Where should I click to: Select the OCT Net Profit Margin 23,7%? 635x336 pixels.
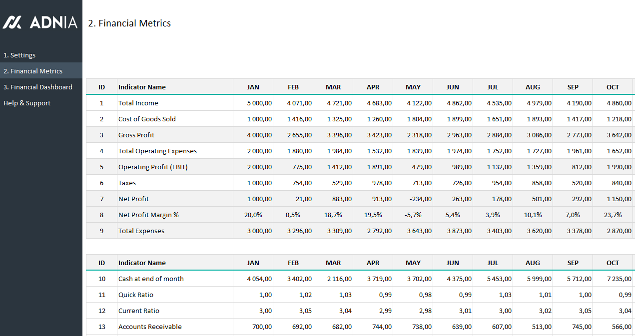613,215
